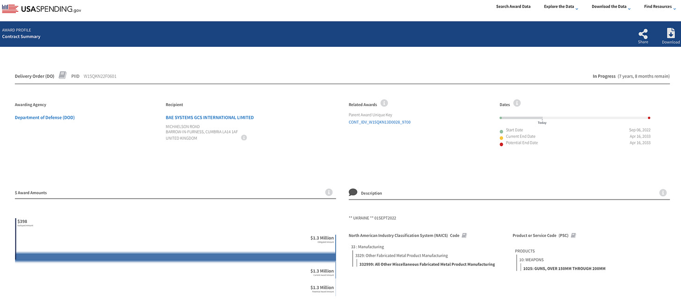Click the UKRAINE 01SEPT2022 description text
681x308 pixels.
click(x=372, y=218)
